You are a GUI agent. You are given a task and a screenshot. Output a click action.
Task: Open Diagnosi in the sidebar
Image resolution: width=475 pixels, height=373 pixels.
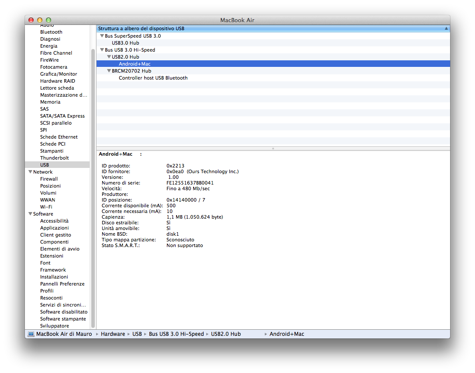click(50, 39)
